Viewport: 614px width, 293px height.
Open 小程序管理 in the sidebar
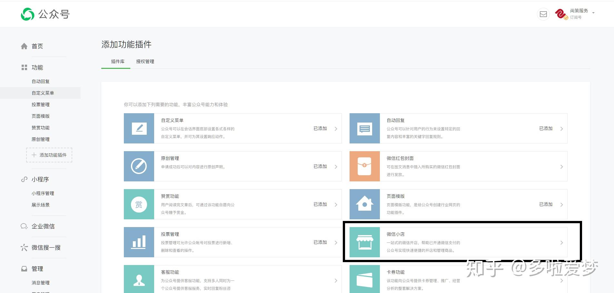click(43, 193)
